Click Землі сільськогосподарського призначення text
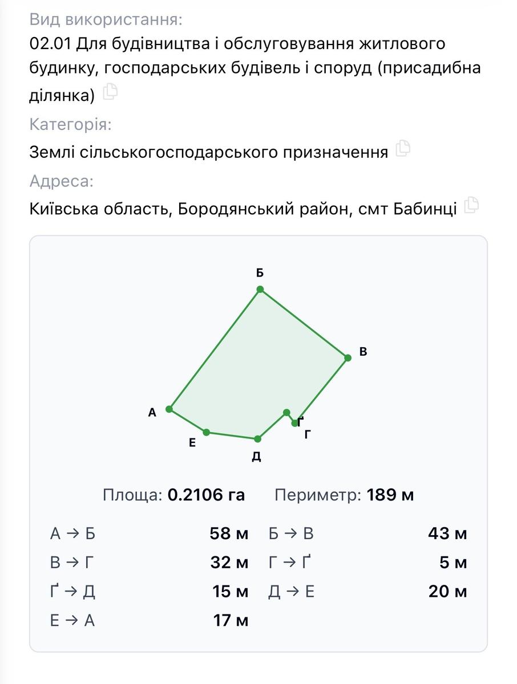517x684 pixels. click(209, 152)
